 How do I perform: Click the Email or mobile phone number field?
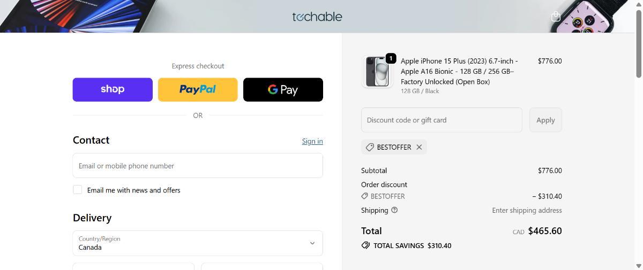198,166
